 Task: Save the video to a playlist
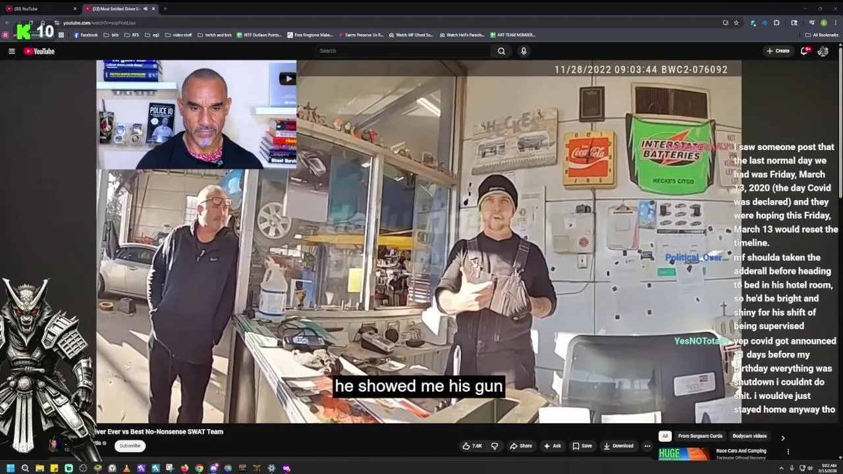coord(582,446)
